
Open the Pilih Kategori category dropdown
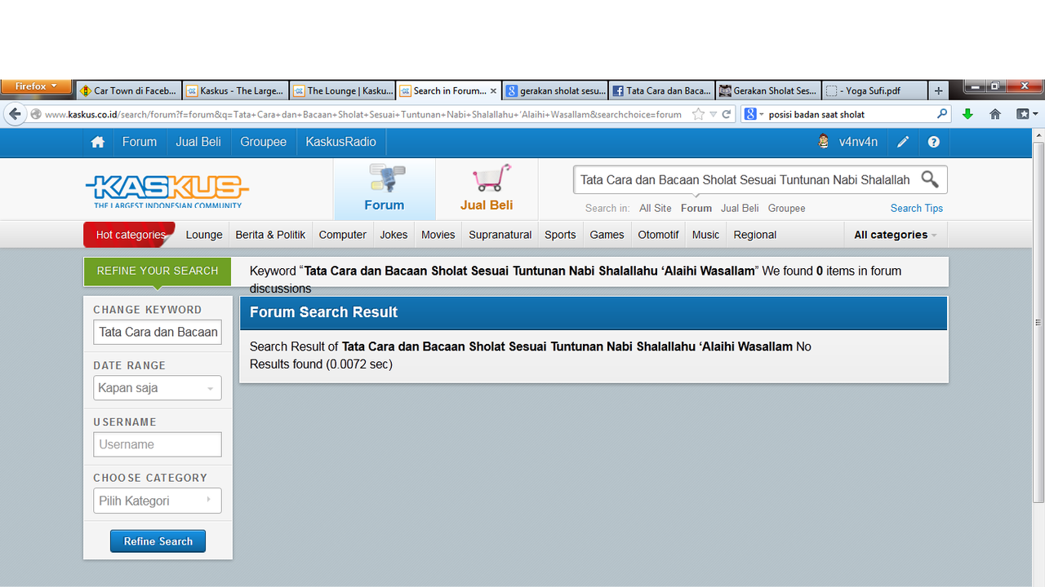tap(158, 501)
